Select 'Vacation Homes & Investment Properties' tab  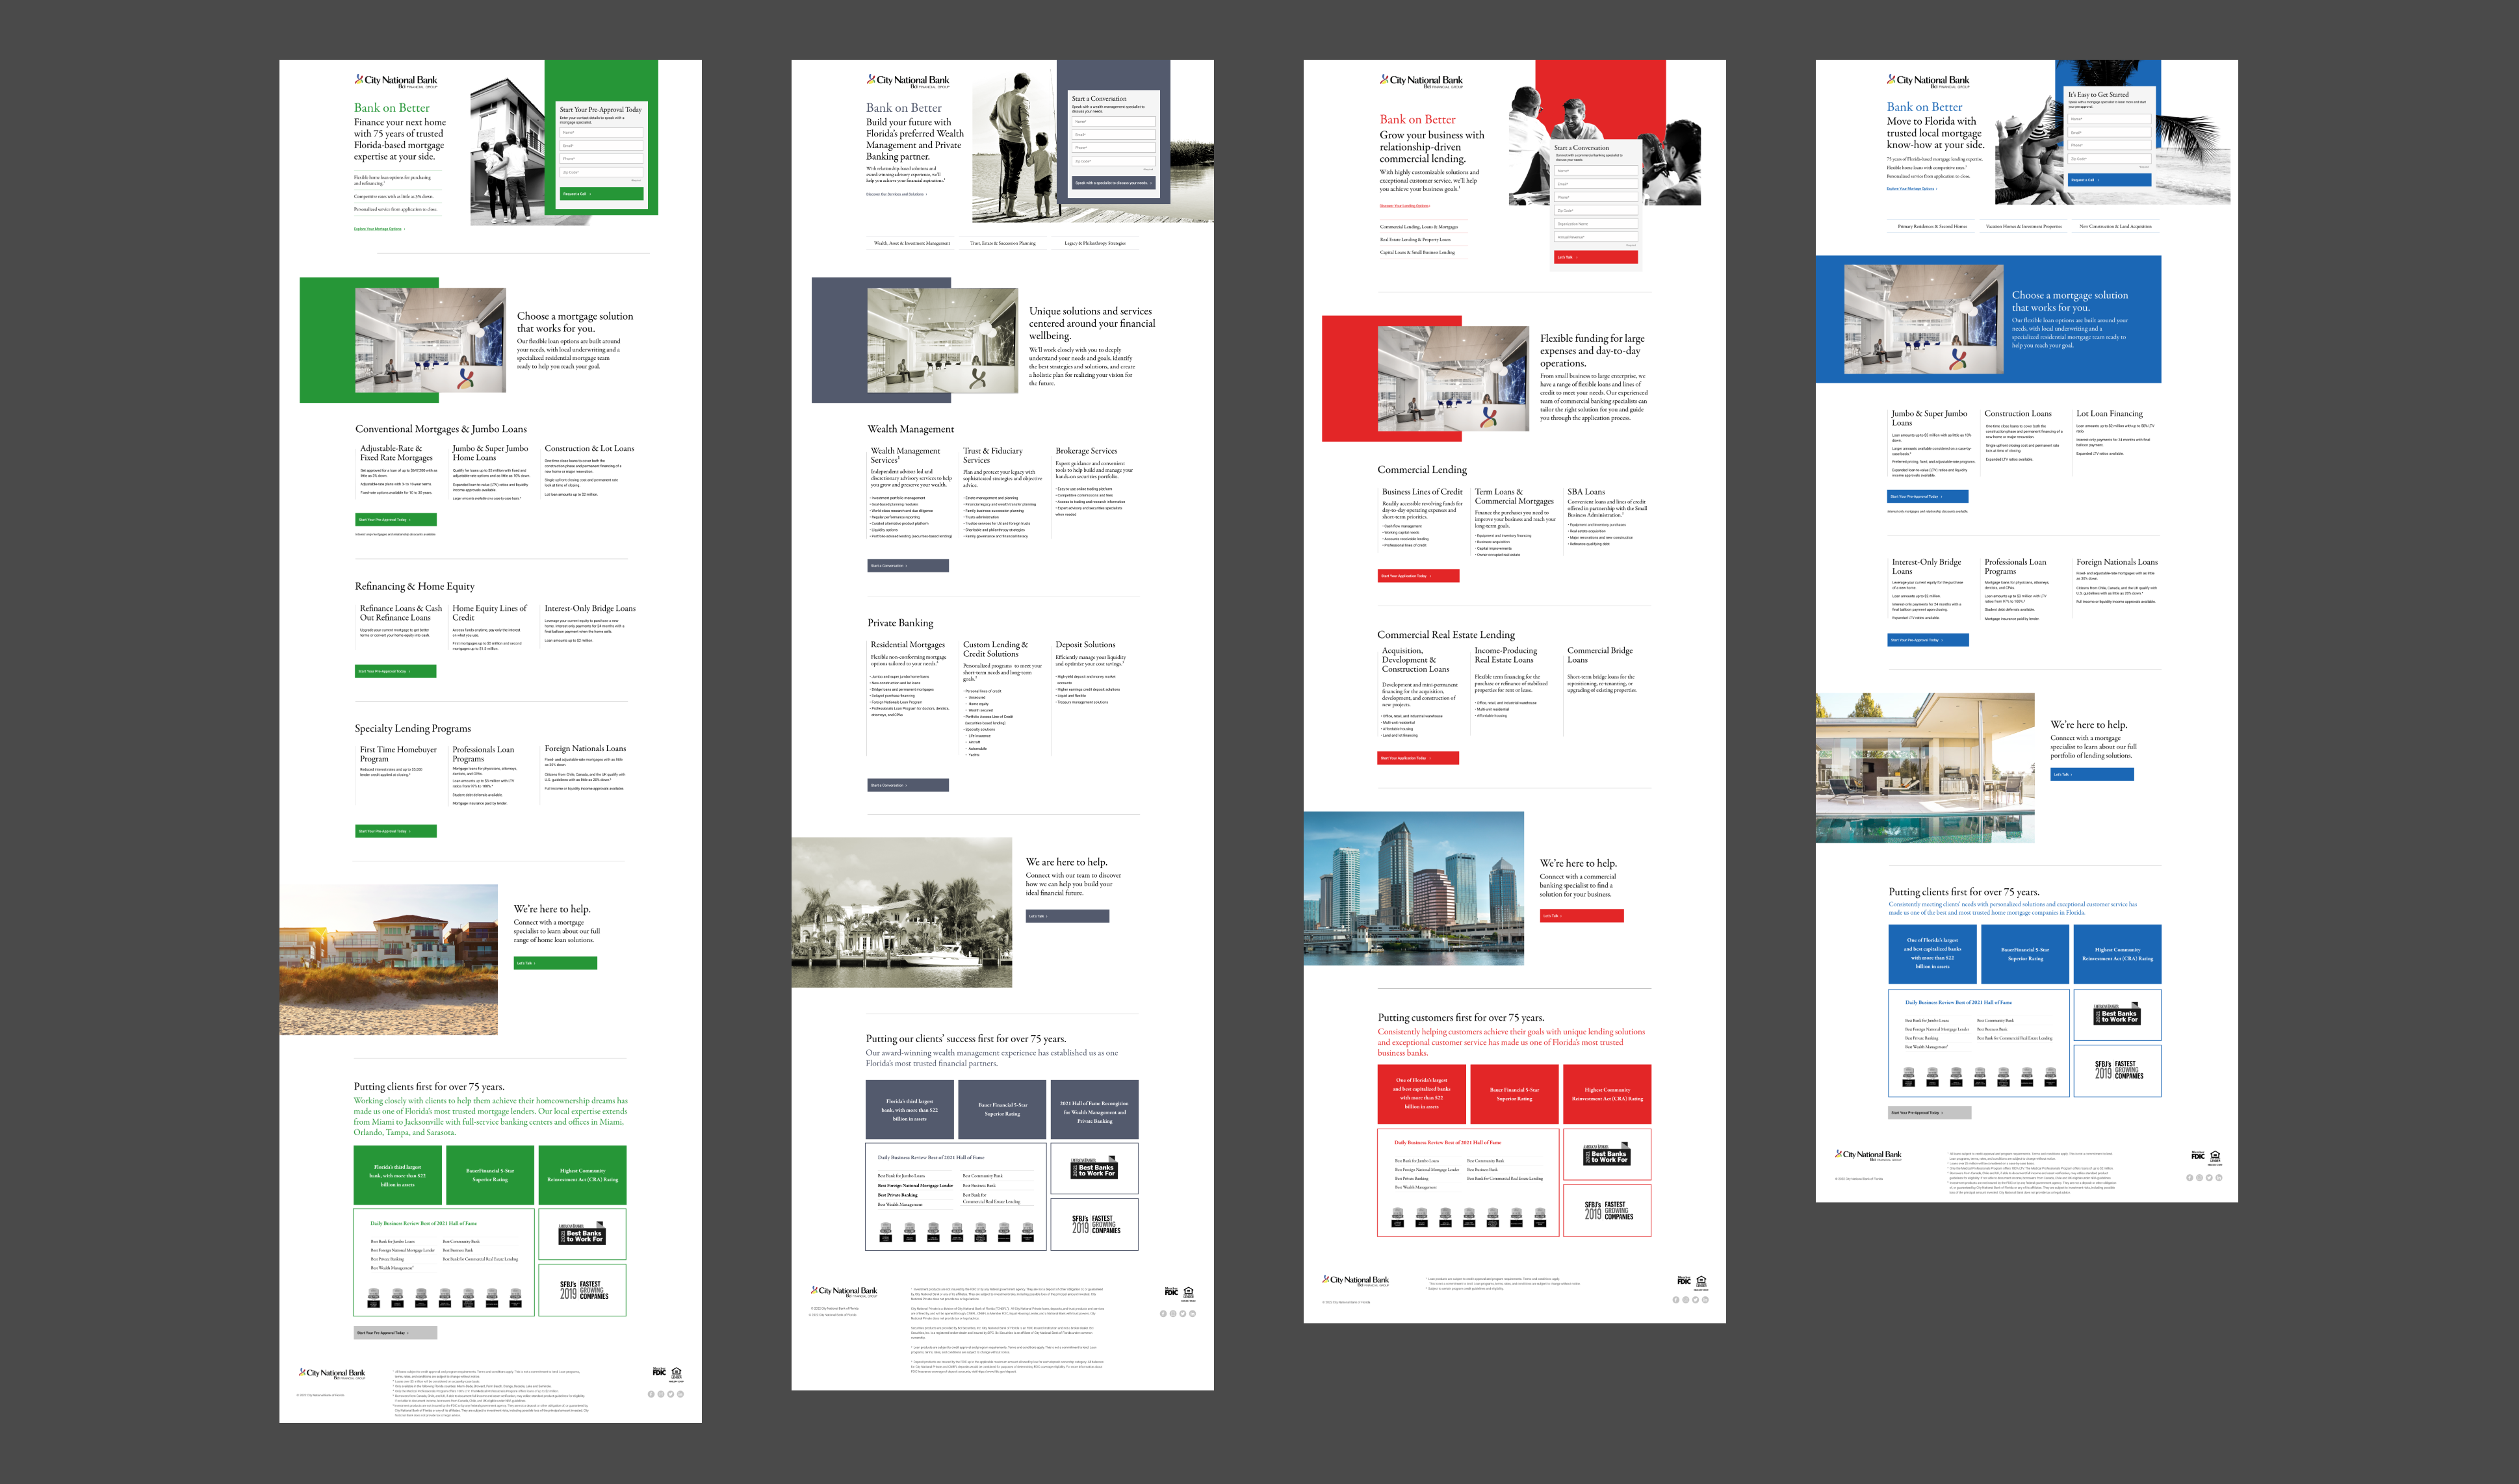click(x=2024, y=226)
